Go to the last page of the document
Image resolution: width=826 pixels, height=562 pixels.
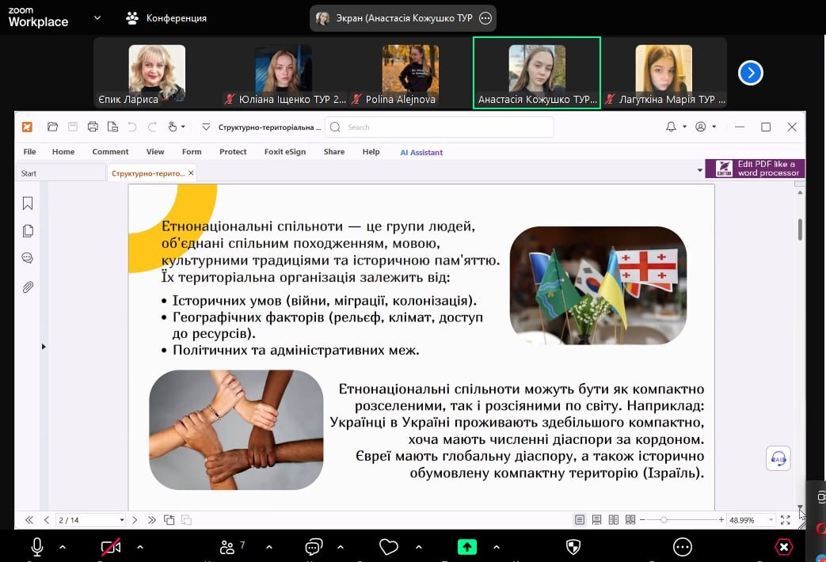coord(152,520)
